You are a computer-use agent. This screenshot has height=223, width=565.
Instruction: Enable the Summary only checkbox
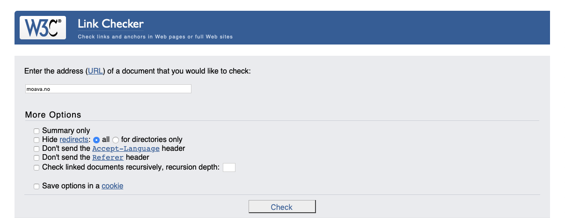37,131
